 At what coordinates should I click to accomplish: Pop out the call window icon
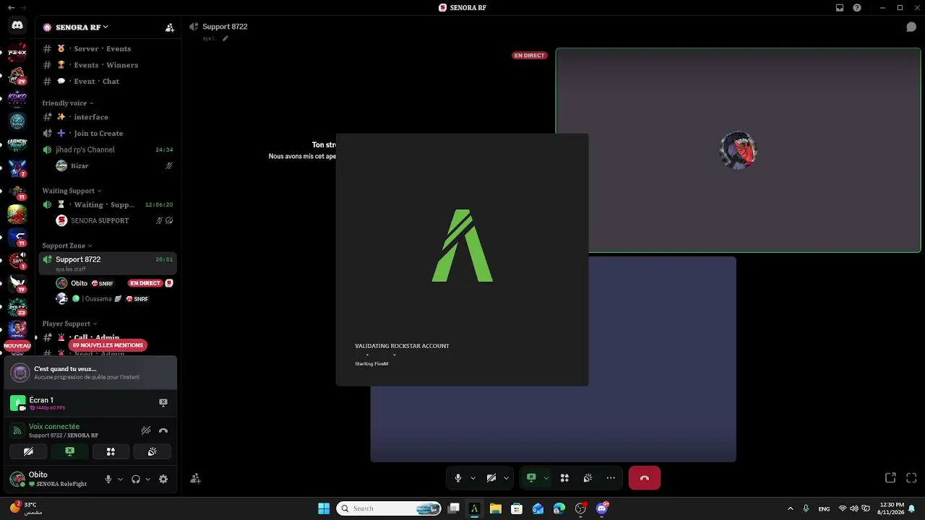(890, 478)
